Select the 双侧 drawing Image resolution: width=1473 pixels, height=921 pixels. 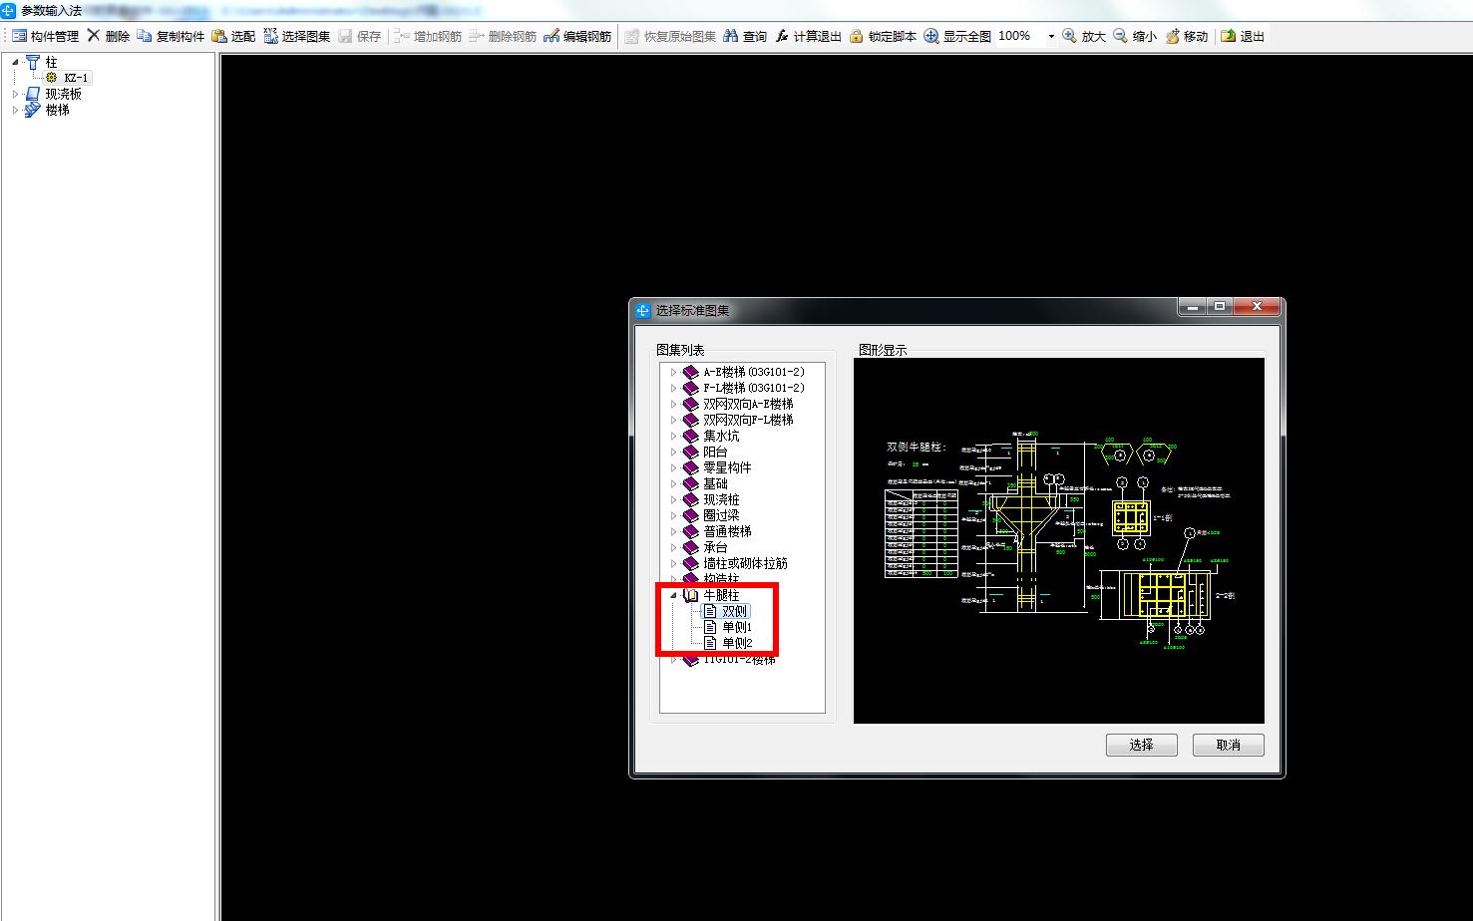735,611
